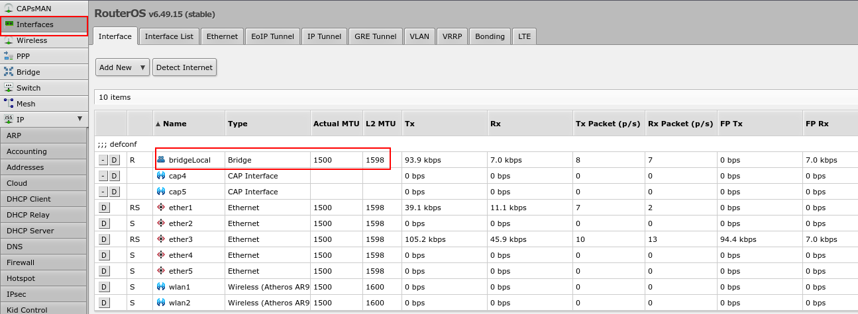The height and width of the screenshot is (314, 858).
Task: Switch to the Interface List tab
Action: coord(169,36)
